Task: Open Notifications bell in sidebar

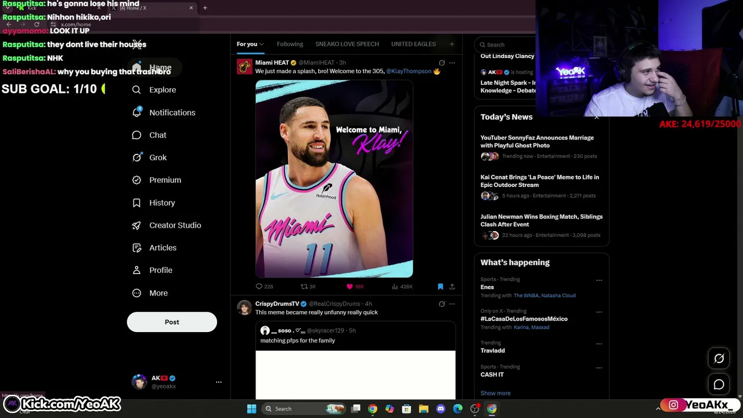Action: (136, 113)
